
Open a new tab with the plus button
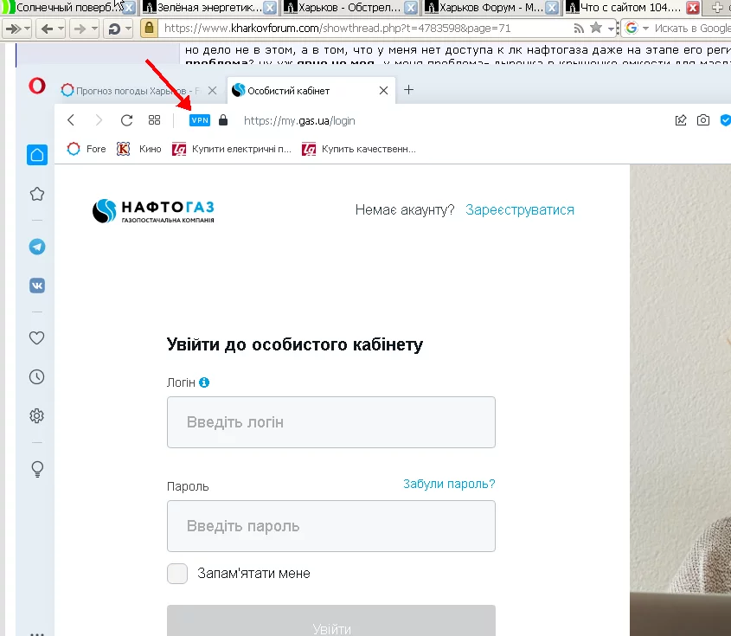[409, 90]
